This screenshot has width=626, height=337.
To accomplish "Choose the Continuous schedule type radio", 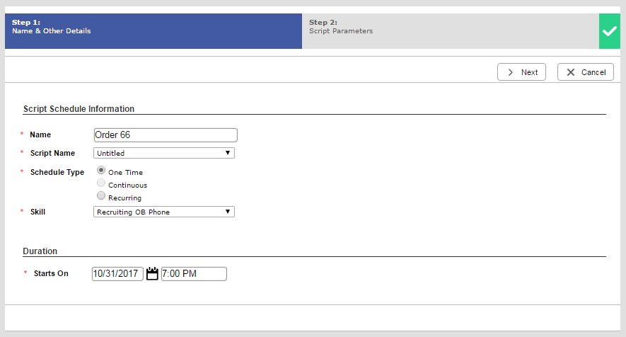I will (101, 183).
